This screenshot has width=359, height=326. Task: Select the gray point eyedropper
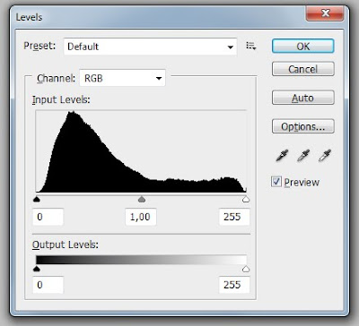coord(303,155)
